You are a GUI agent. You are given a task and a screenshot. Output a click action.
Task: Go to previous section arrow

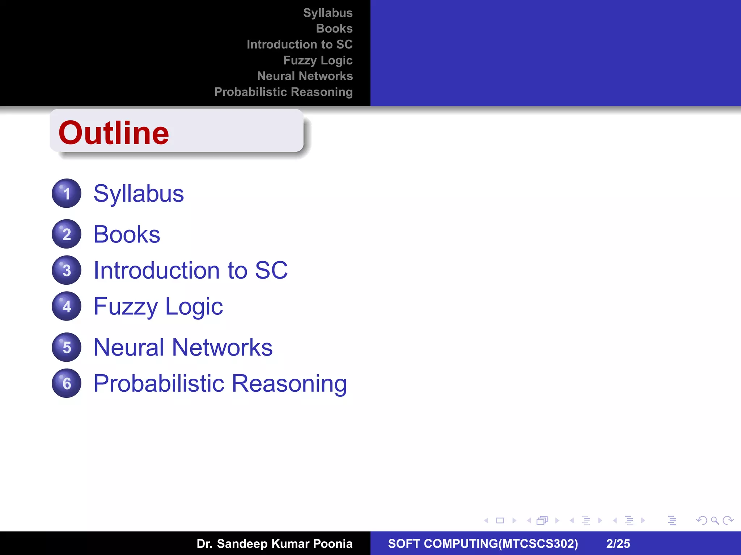point(615,520)
